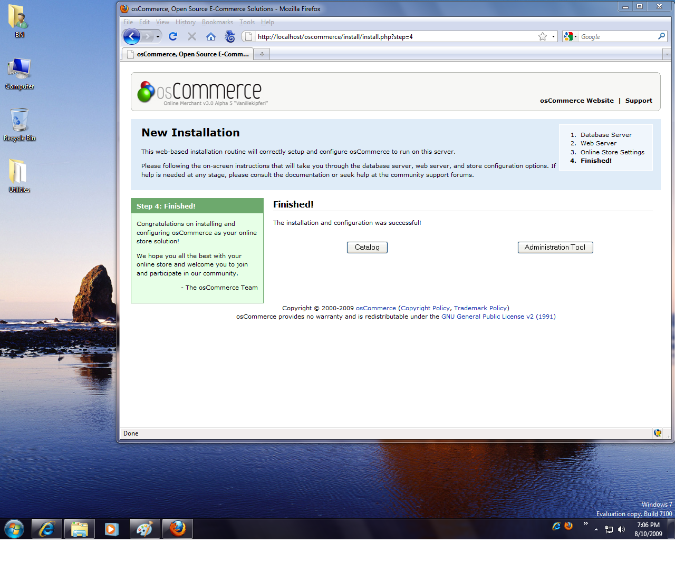
Task: Open Internet Explorer from the taskbar
Action: (x=47, y=529)
